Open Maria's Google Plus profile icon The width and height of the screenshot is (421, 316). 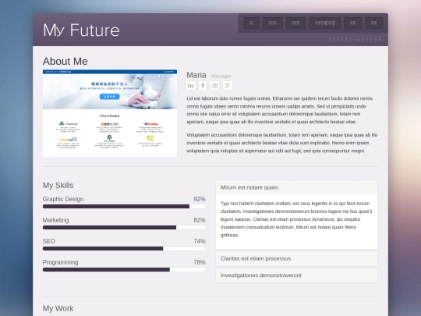228,86
